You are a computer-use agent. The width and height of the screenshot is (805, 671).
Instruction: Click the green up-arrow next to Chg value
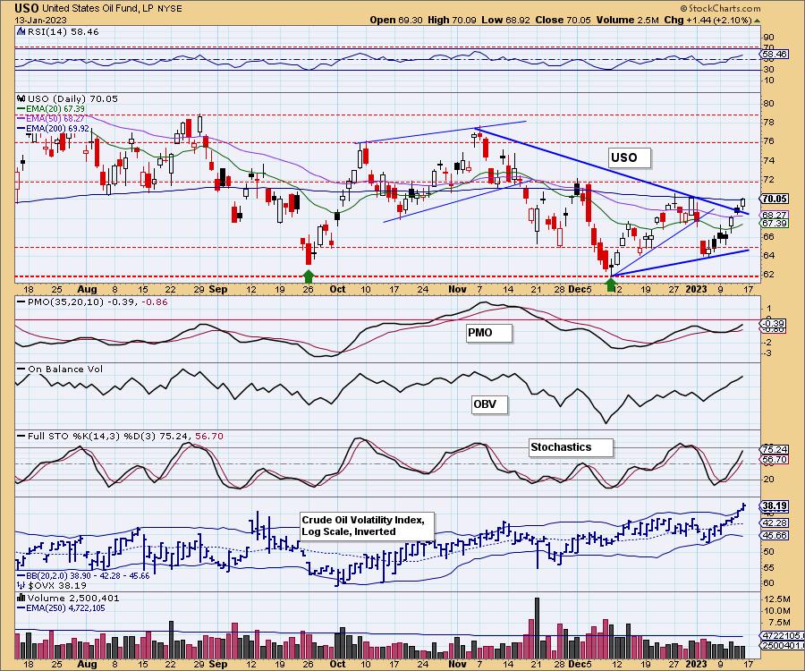pos(758,21)
